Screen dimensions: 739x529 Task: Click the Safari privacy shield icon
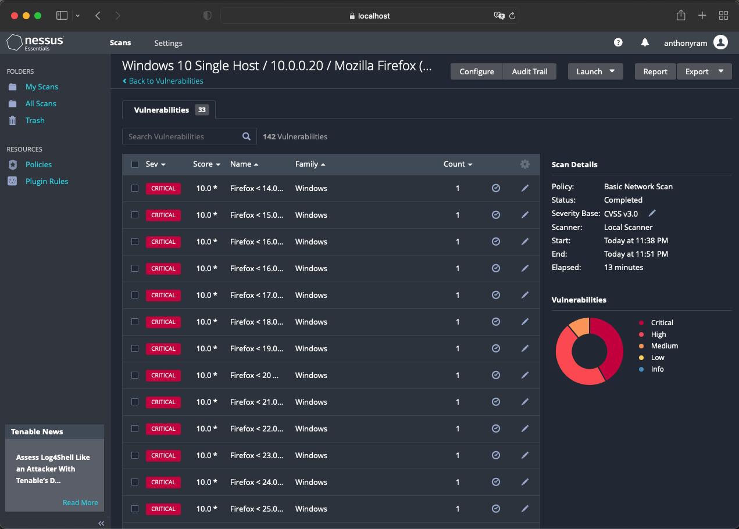(x=208, y=16)
